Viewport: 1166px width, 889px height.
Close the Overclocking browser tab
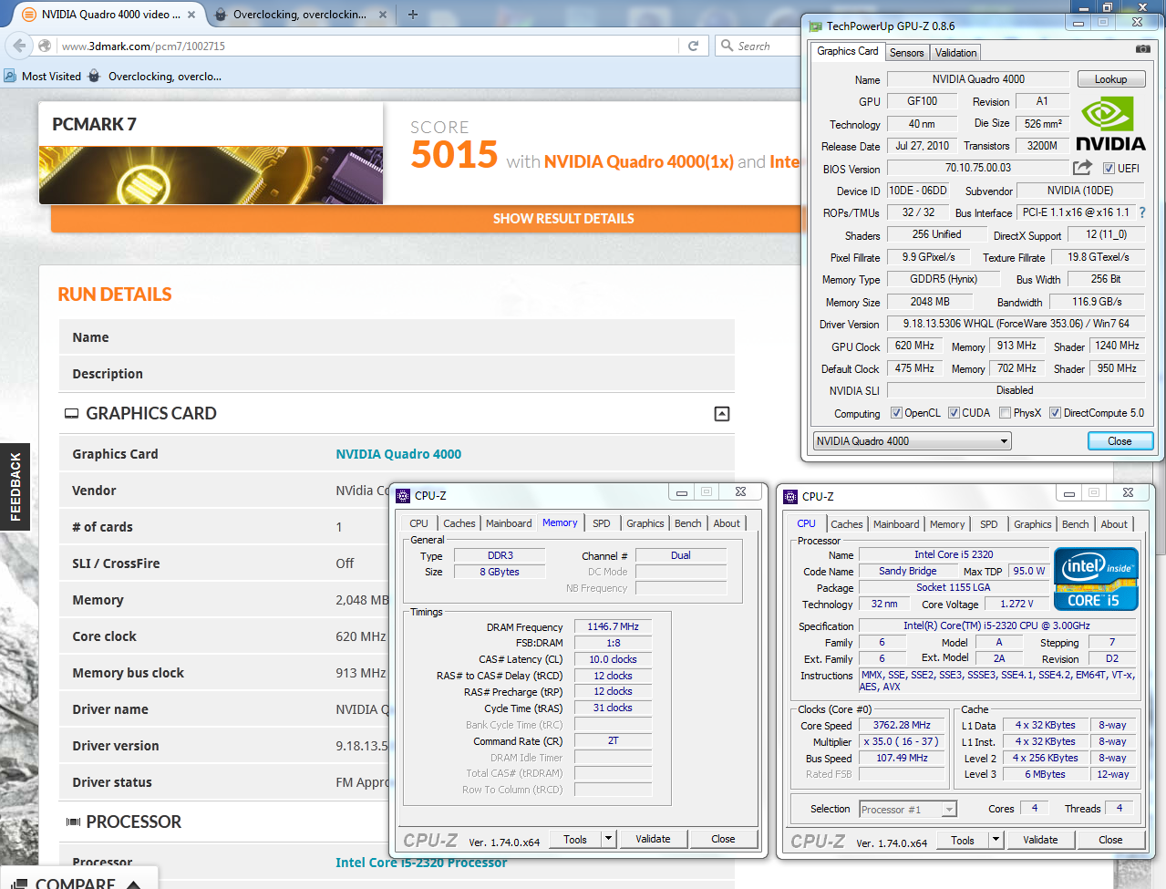pos(382,15)
